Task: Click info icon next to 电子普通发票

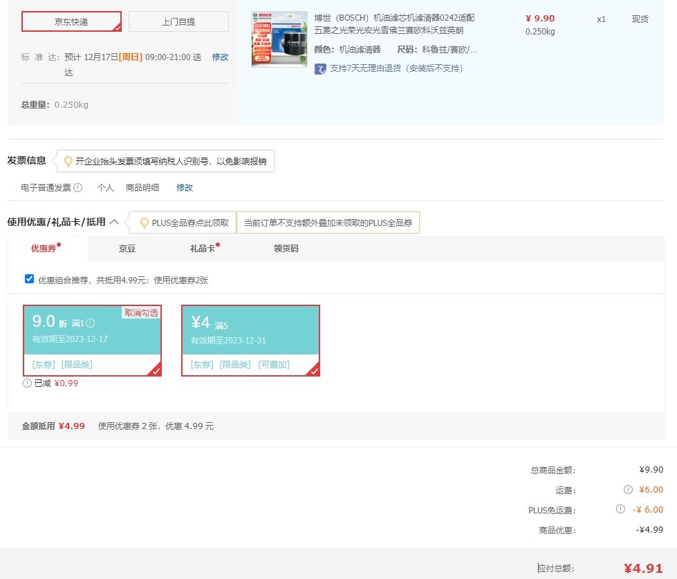Action: (x=77, y=188)
